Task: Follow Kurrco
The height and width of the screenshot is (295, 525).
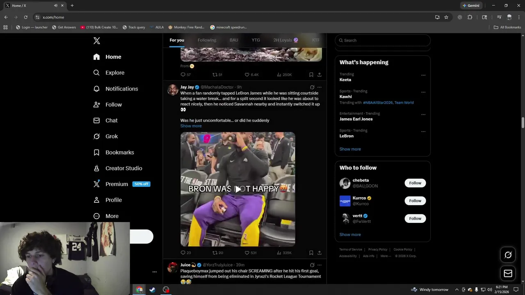Action: coord(415,201)
